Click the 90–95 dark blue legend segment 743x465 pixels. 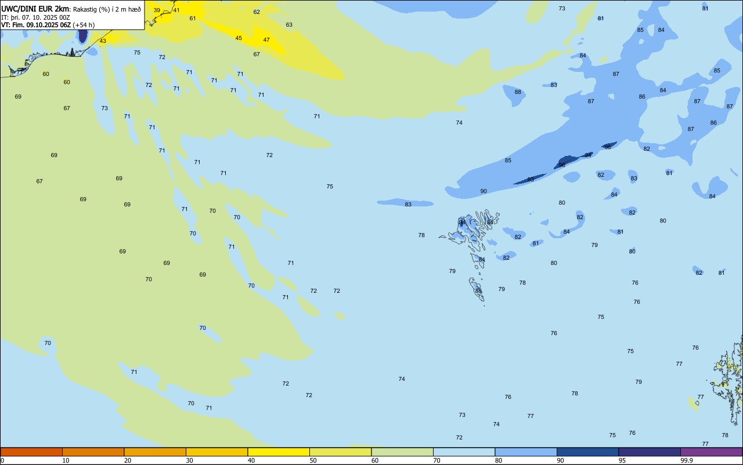pyautogui.click(x=587, y=452)
